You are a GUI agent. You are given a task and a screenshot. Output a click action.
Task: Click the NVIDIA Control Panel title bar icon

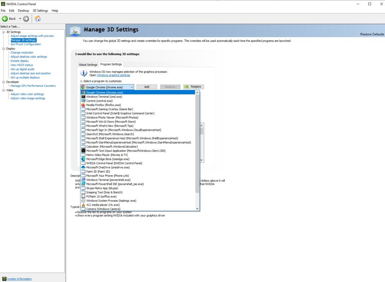point(3,4)
